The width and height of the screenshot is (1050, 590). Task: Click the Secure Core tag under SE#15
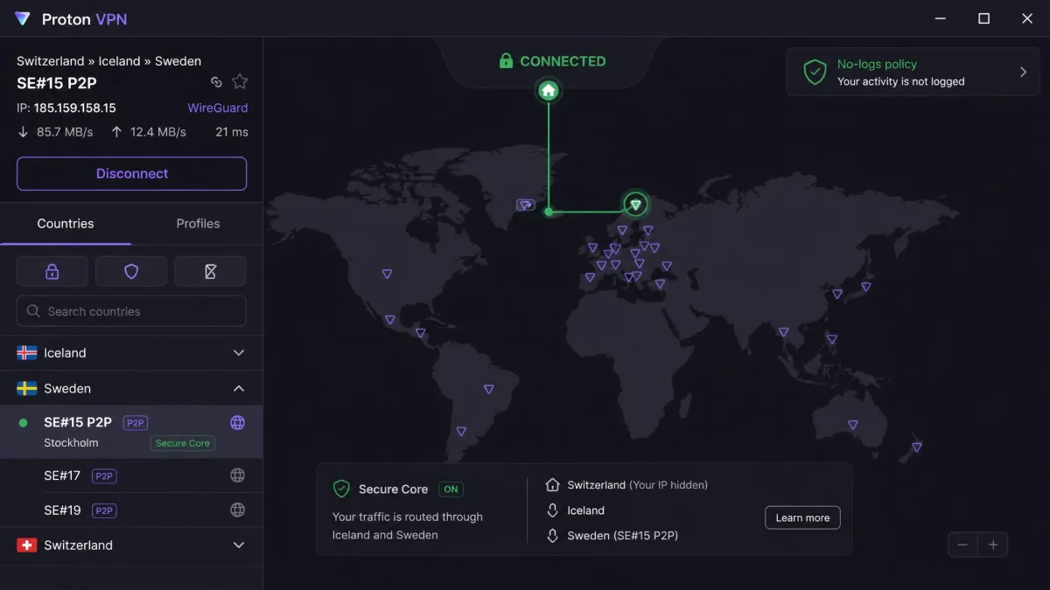[182, 443]
